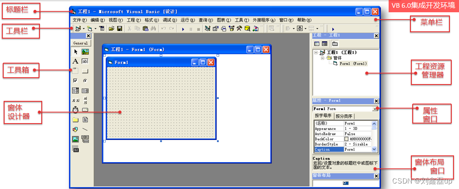459x189 pixels.
Task: Select the CheckBox control in toolbox
Action: [75, 80]
